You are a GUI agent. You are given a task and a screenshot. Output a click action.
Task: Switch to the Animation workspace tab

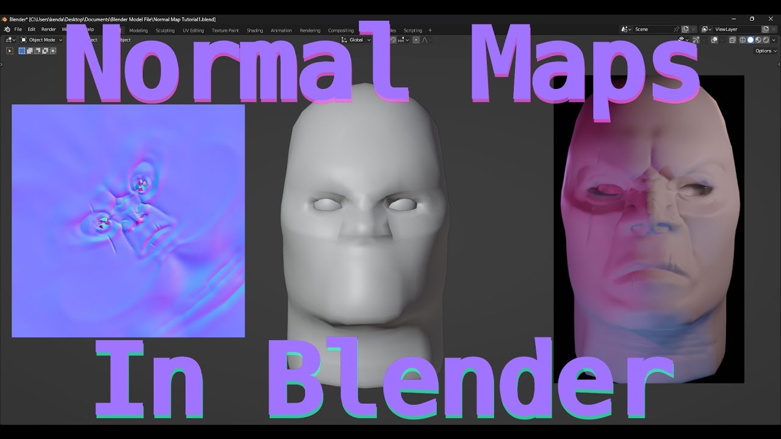pyautogui.click(x=281, y=30)
